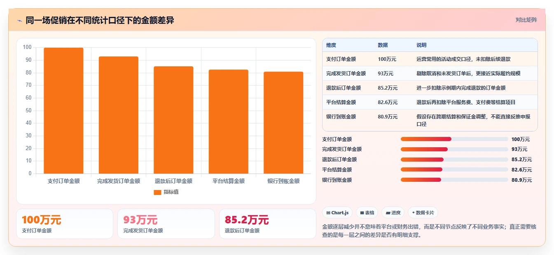Click table cell 退款后订单金额 in 维度 column
Screen dimensions: 554x255
[x=344, y=88]
